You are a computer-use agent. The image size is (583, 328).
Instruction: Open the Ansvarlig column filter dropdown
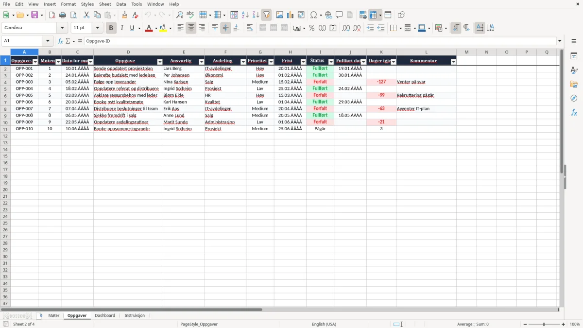(x=201, y=62)
